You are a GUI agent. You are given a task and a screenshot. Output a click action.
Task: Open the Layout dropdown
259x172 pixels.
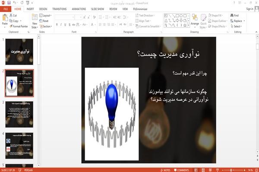click(x=45, y=16)
